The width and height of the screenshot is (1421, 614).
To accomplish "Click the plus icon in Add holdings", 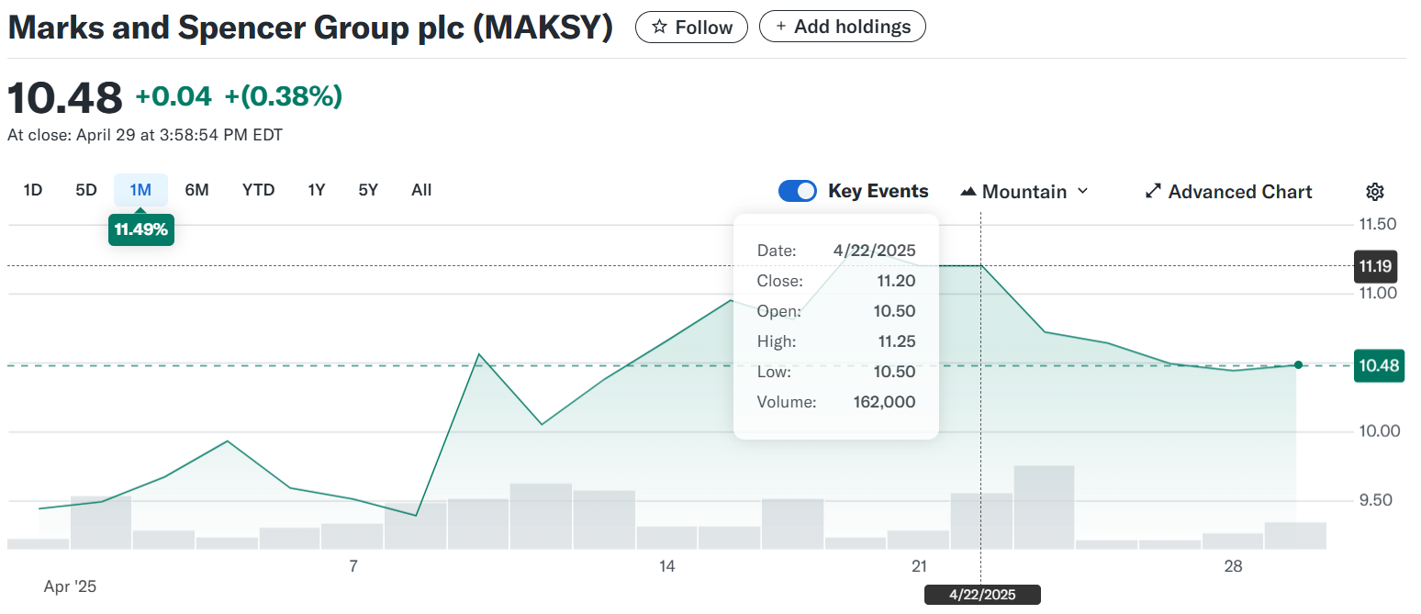I will click(x=781, y=27).
